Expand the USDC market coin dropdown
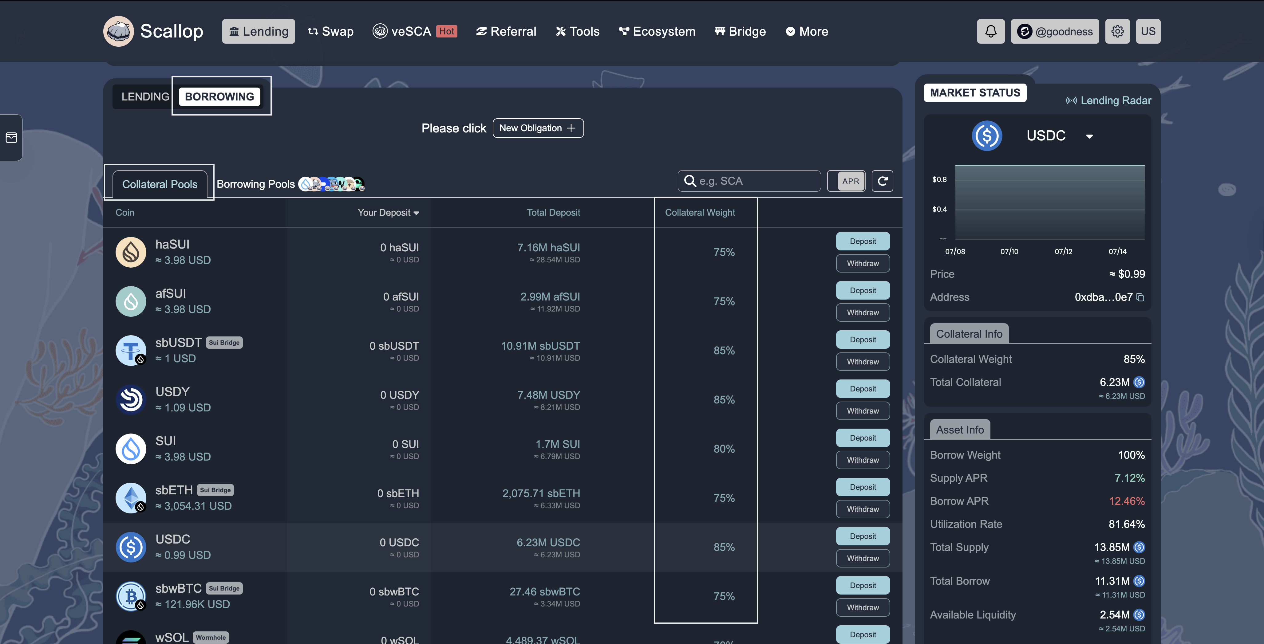1264x644 pixels. 1089,136
